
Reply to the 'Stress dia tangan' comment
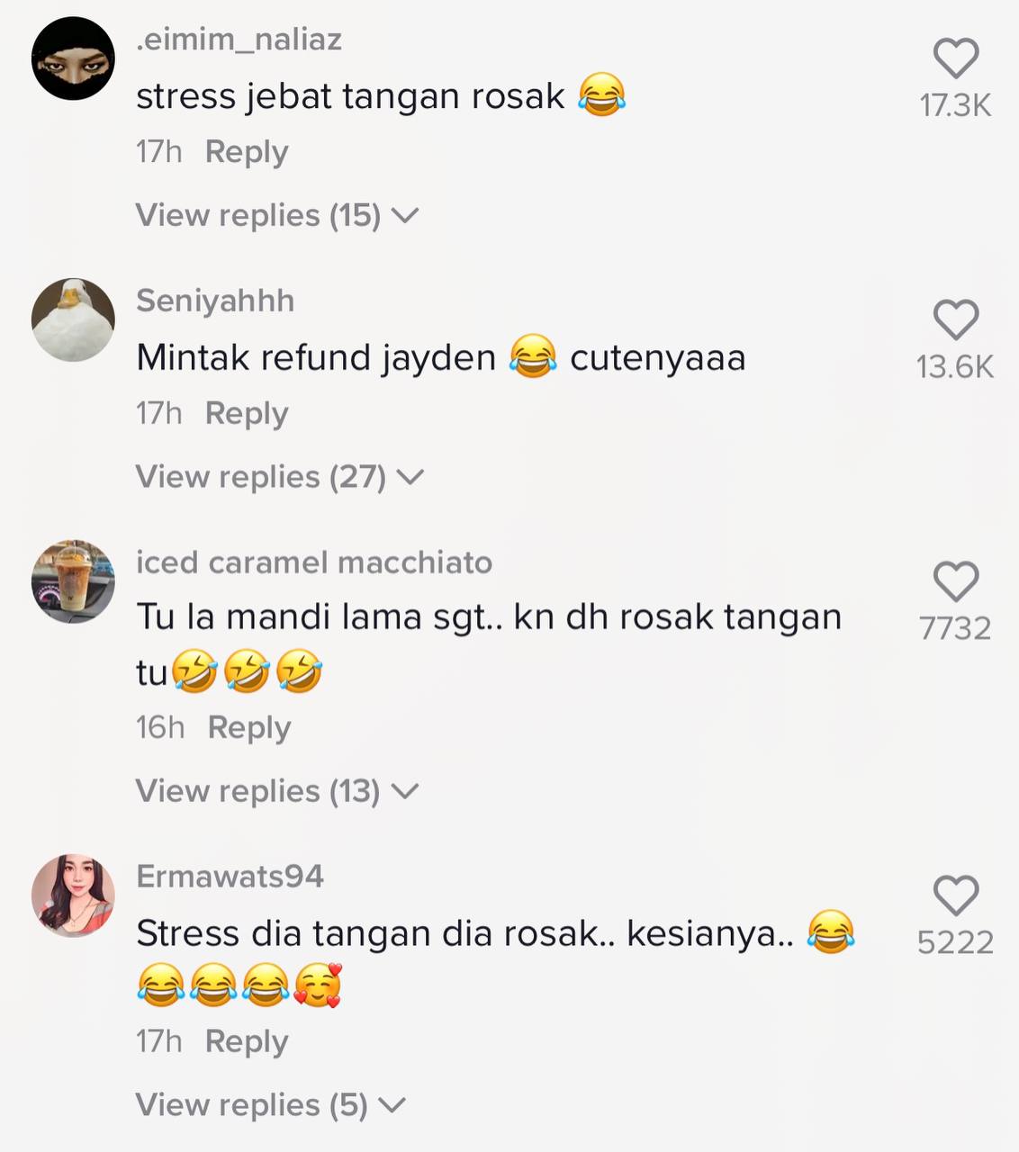247,1041
